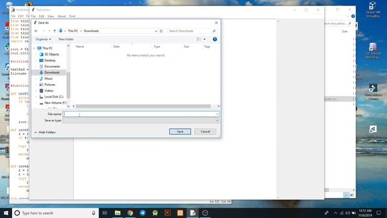Click right arrow of file list scrollbar
The image size is (387, 218).
click(x=218, y=107)
